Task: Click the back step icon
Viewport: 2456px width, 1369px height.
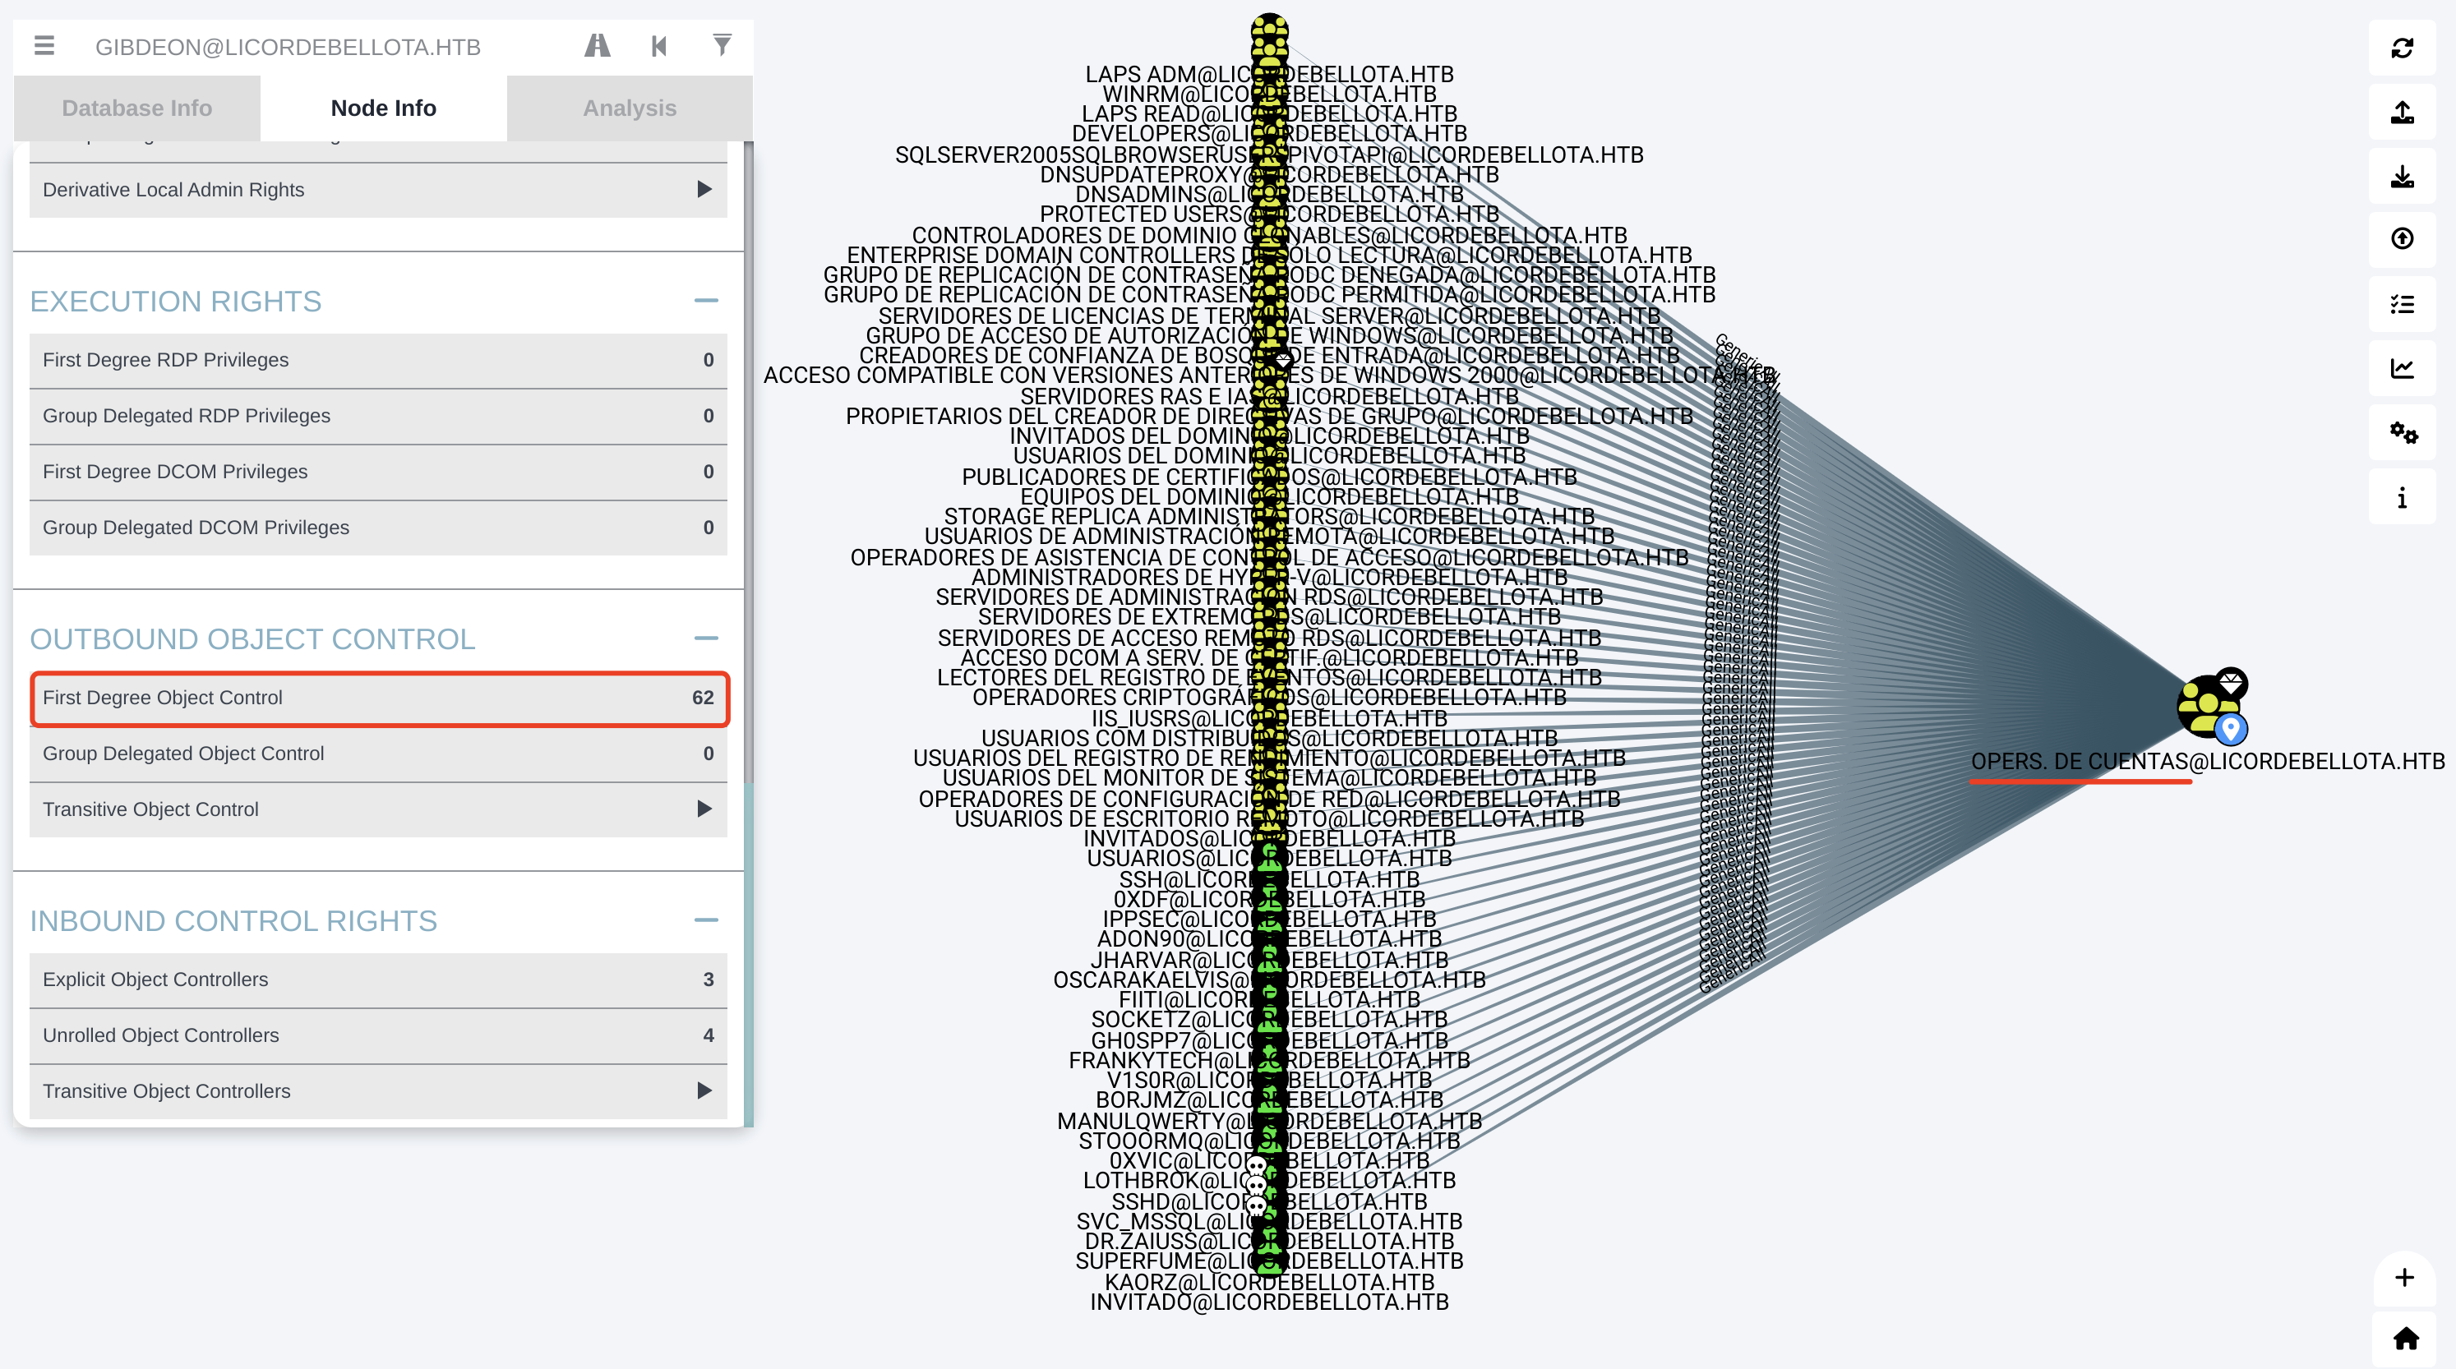Action: click(659, 46)
